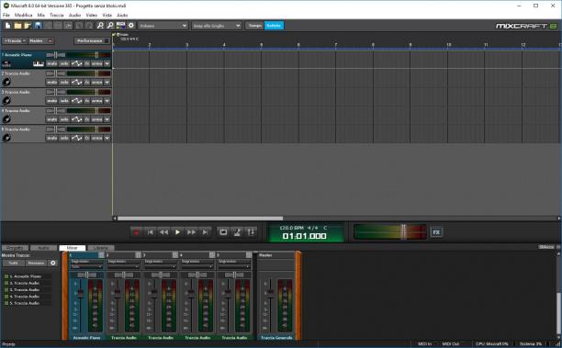Image resolution: width=562 pixels, height=348 pixels.
Task: Click the red record button
Action: [137, 232]
